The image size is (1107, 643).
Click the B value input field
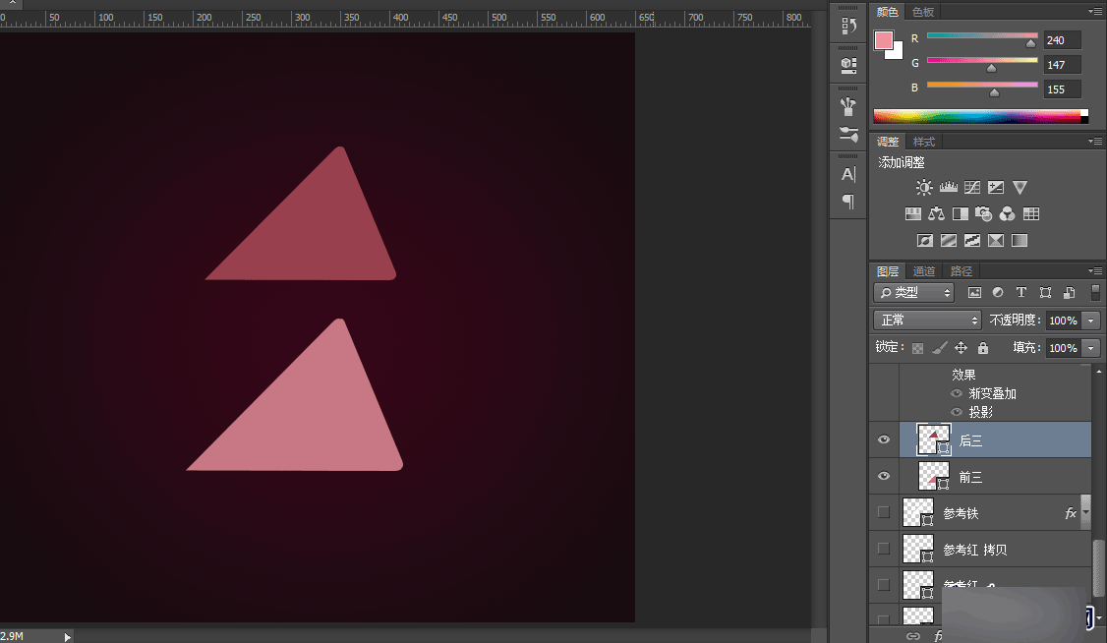tap(1062, 89)
